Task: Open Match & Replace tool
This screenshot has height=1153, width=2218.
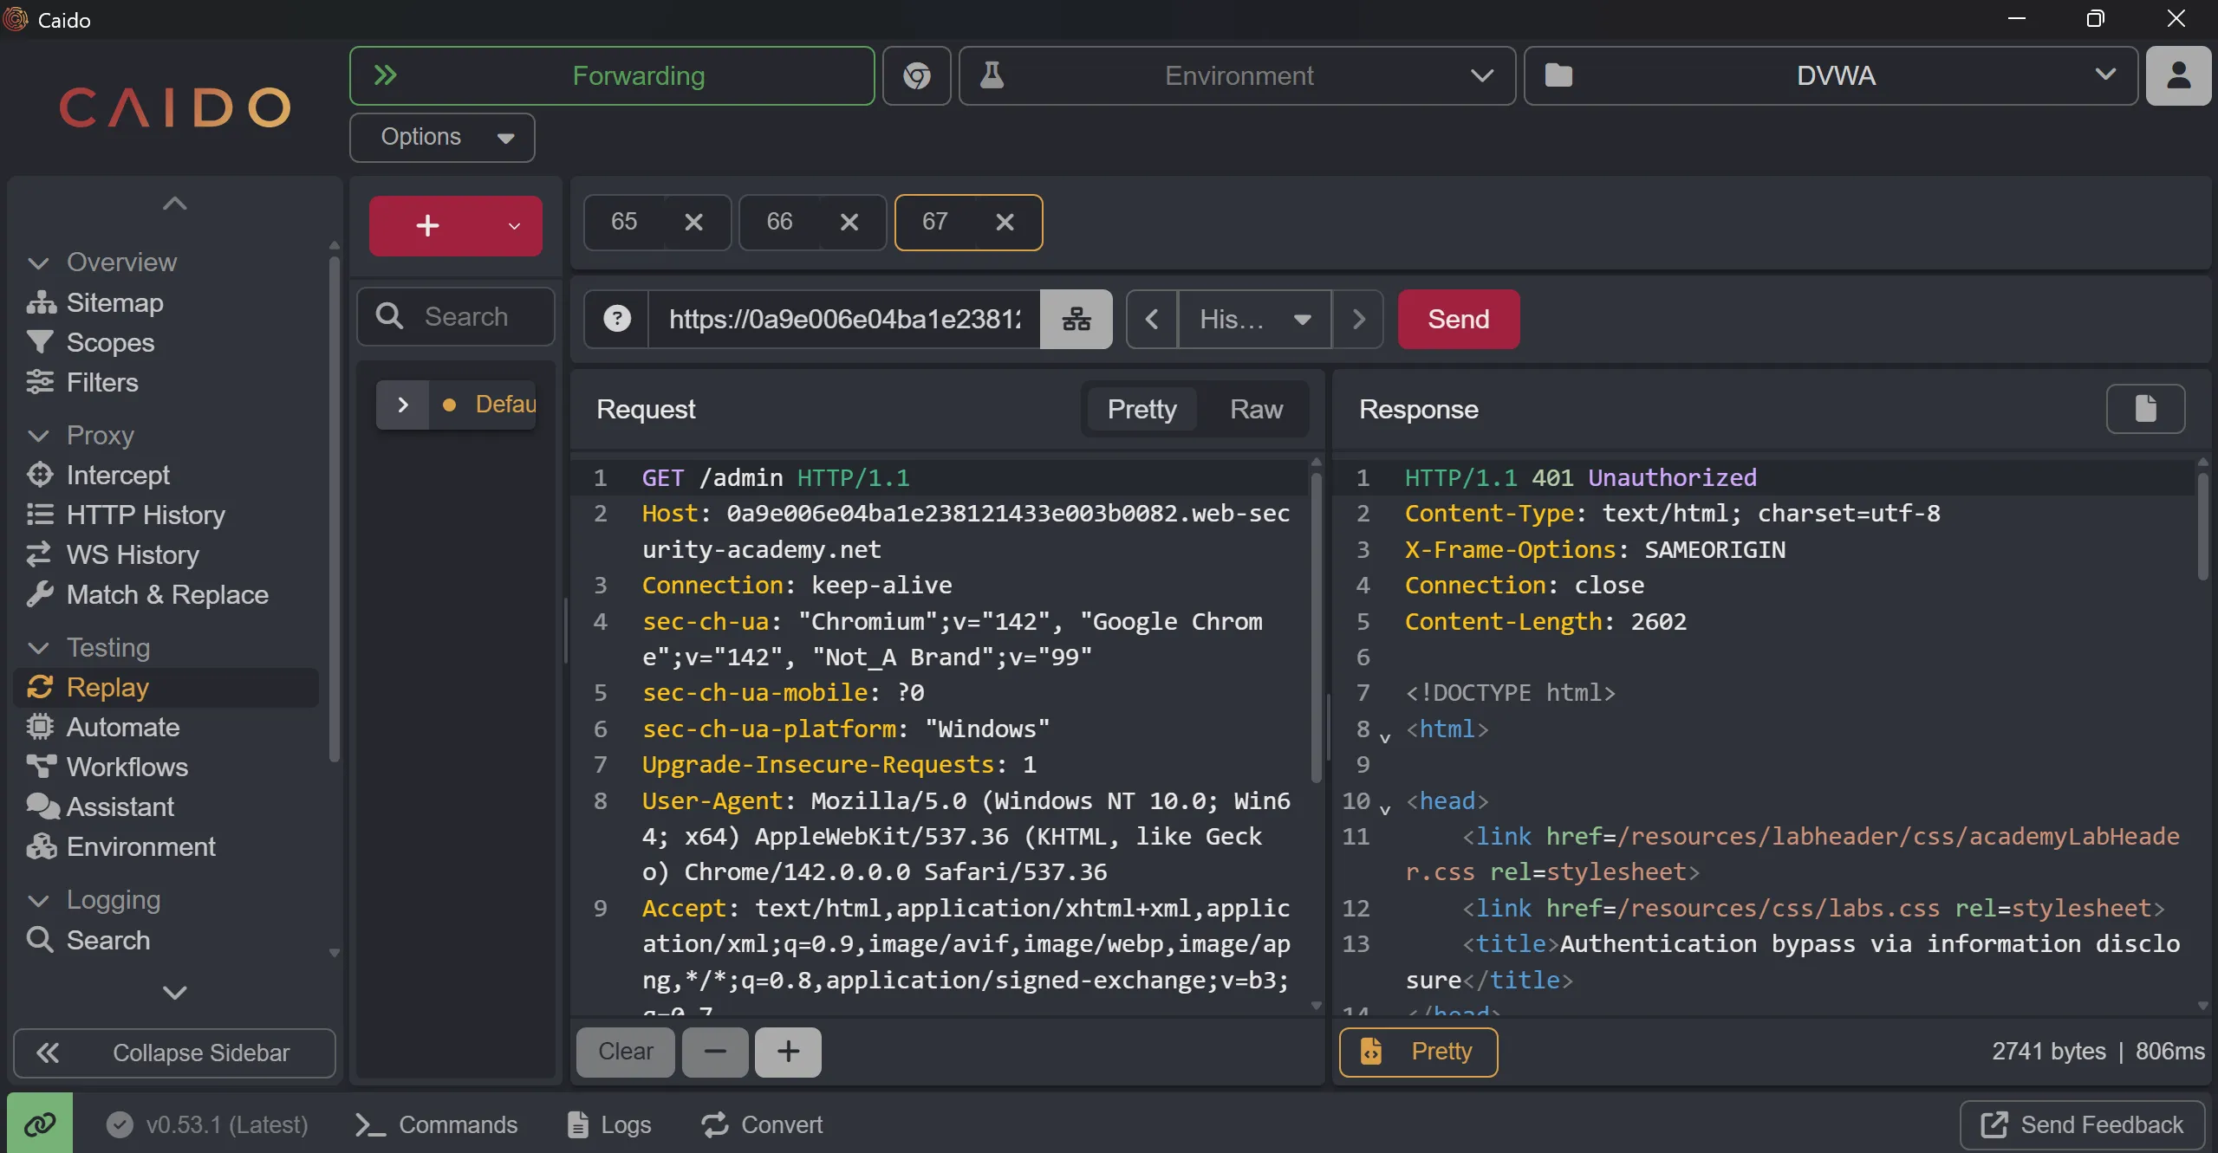Action: click(167, 594)
